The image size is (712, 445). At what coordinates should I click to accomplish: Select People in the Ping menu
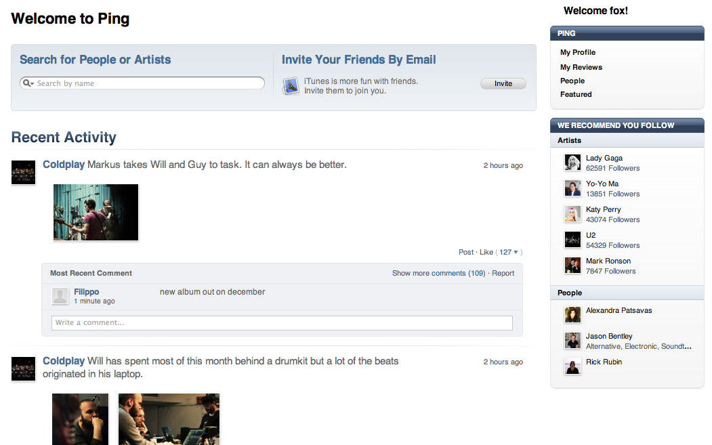572,81
